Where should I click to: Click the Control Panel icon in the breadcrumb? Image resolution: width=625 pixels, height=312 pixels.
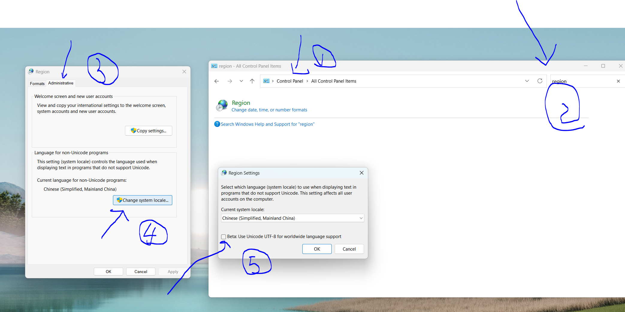(266, 81)
